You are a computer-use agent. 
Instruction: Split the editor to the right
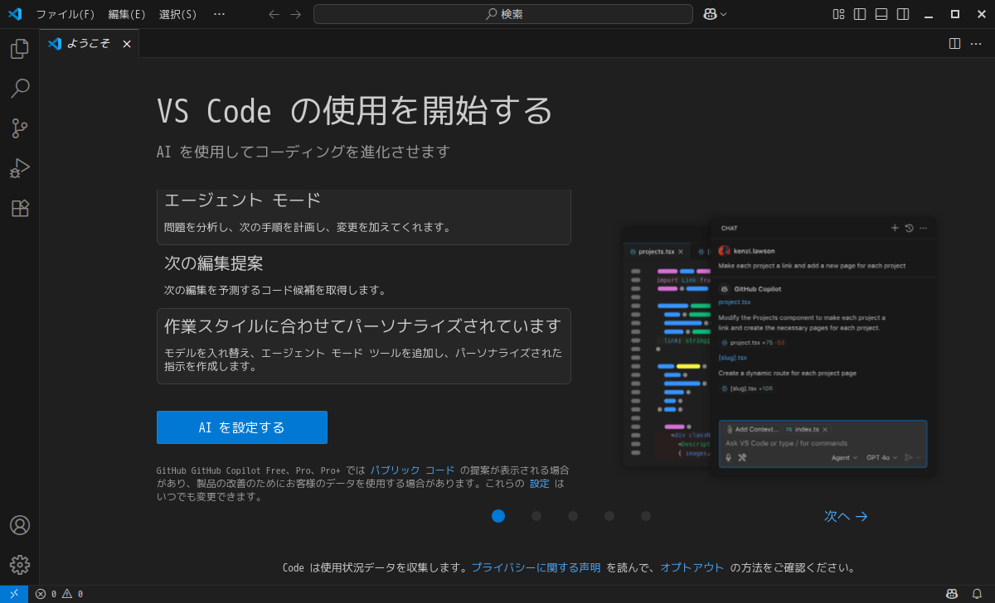point(954,43)
